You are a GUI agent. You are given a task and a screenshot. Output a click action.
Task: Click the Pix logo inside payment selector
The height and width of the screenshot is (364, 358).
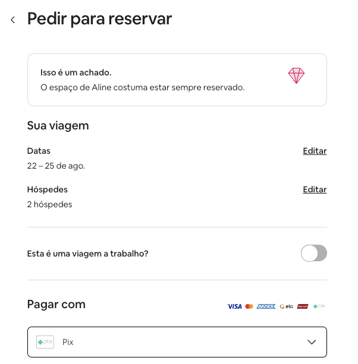click(x=45, y=342)
